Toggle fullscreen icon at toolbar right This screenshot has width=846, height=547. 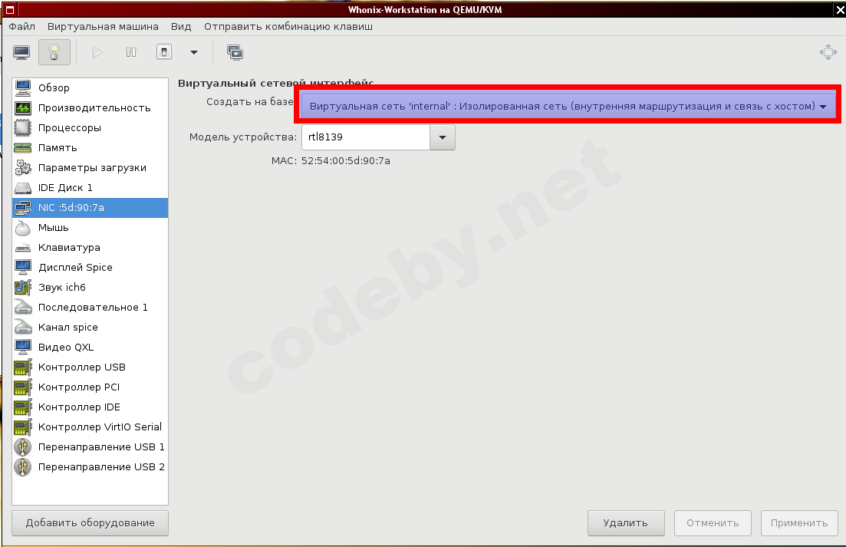coord(828,52)
